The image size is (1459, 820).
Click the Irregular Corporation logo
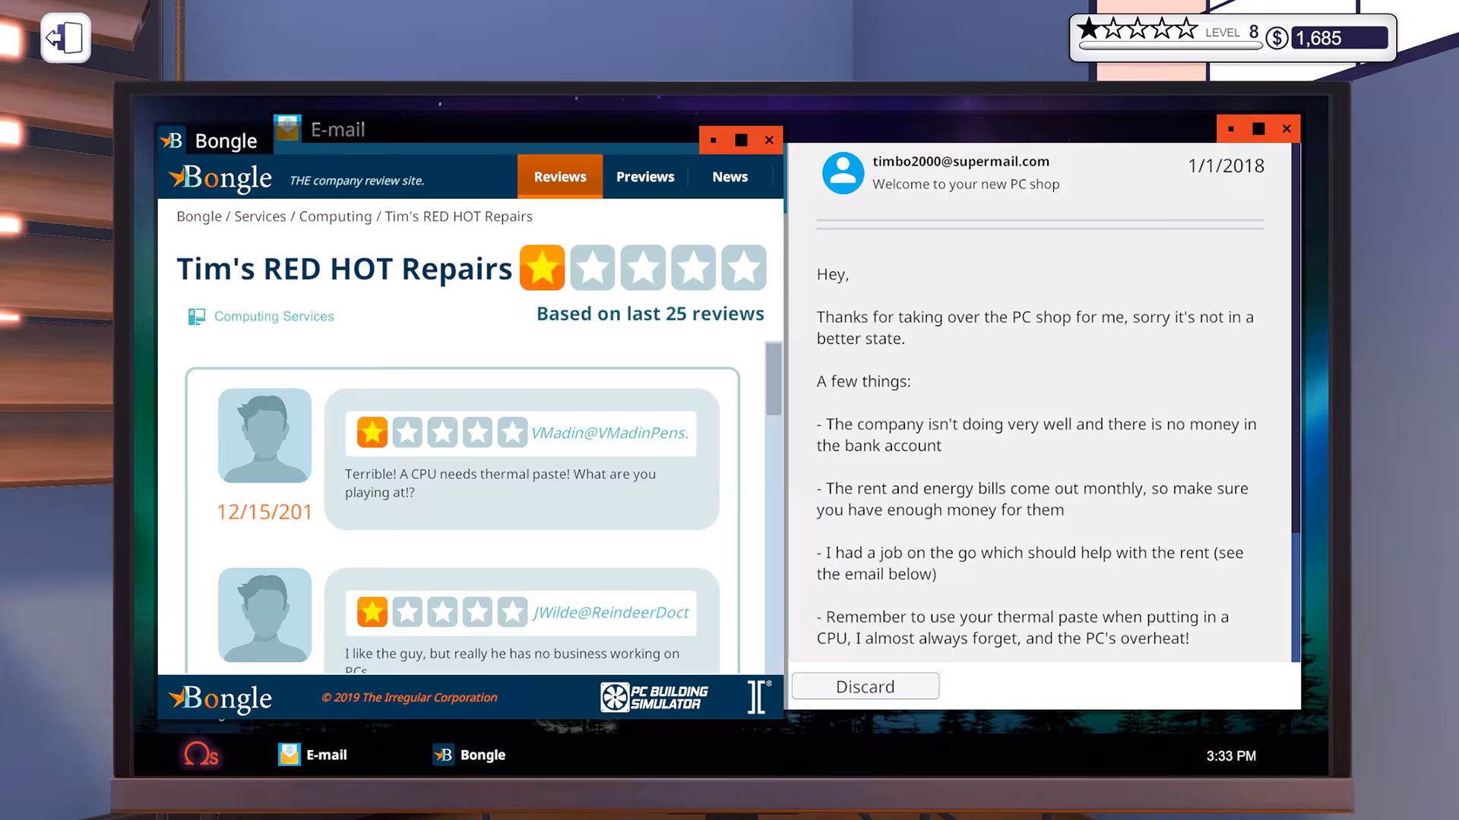759,697
